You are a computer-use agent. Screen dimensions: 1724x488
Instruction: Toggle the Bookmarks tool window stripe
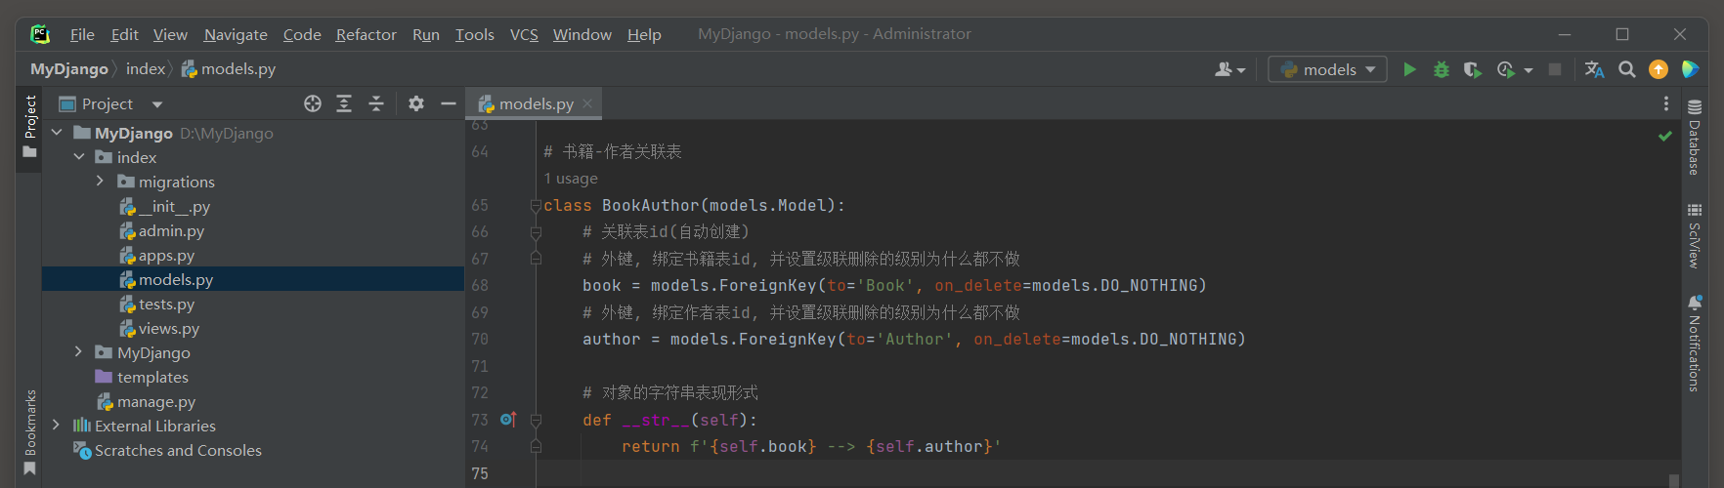tap(29, 432)
